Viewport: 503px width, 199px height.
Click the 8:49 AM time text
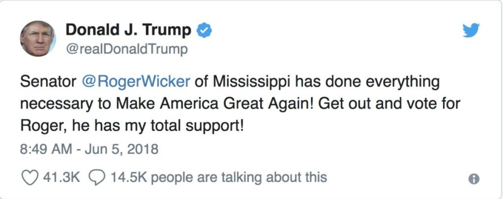(x=46, y=149)
